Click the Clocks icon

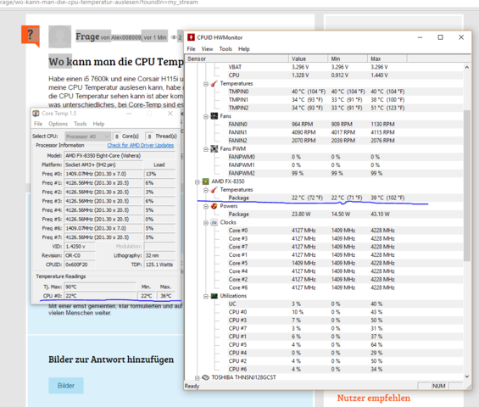tap(214, 222)
